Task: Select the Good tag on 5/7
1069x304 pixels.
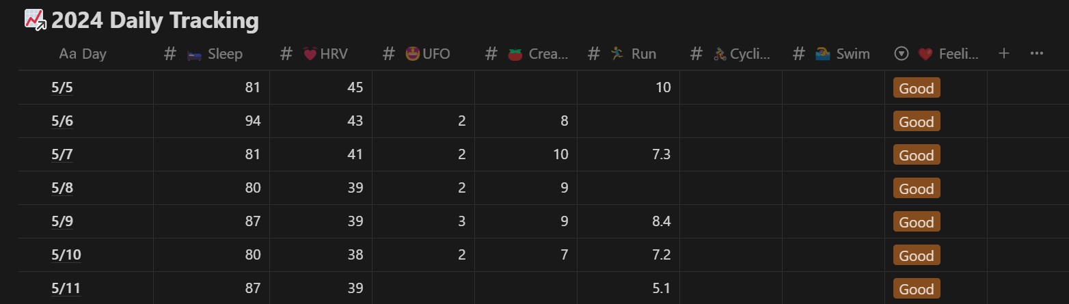Action: [x=917, y=155]
